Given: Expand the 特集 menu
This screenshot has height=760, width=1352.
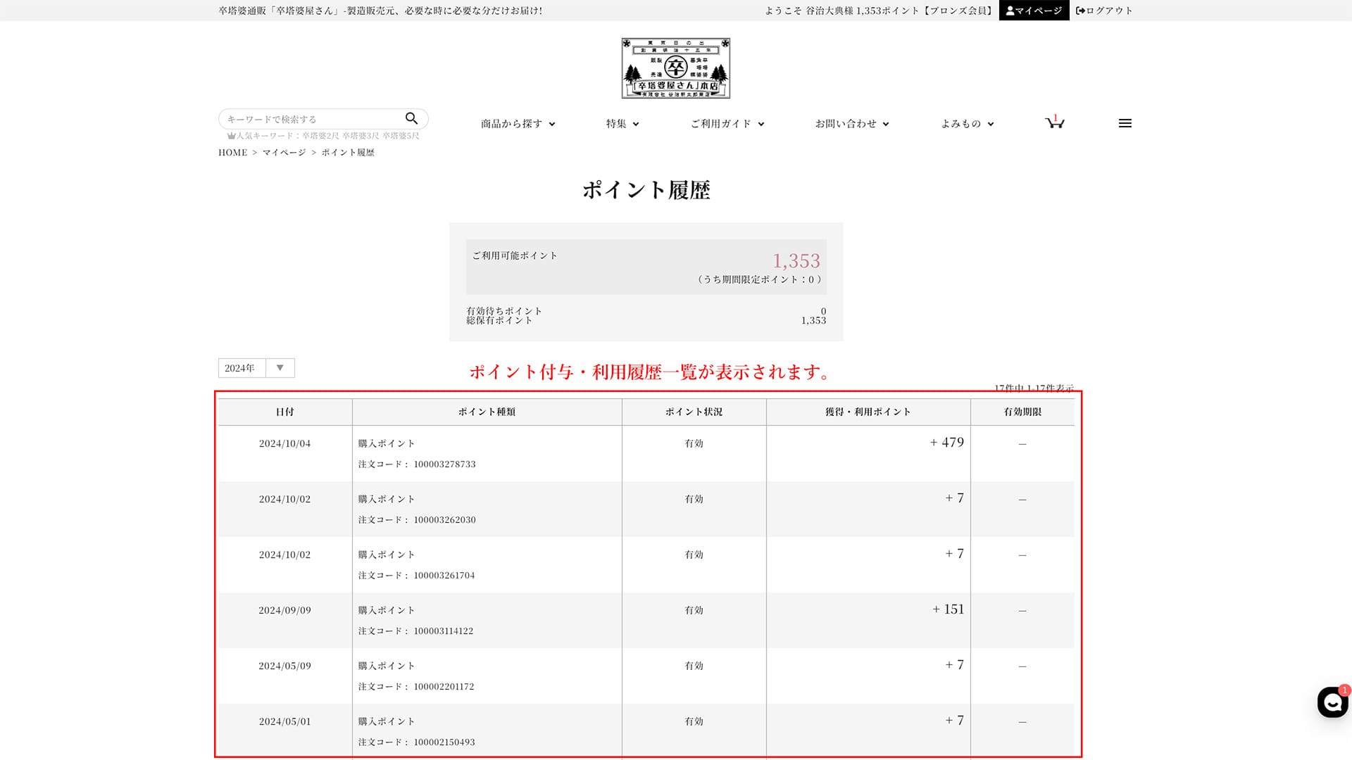Looking at the screenshot, I should click(x=622, y=124).
